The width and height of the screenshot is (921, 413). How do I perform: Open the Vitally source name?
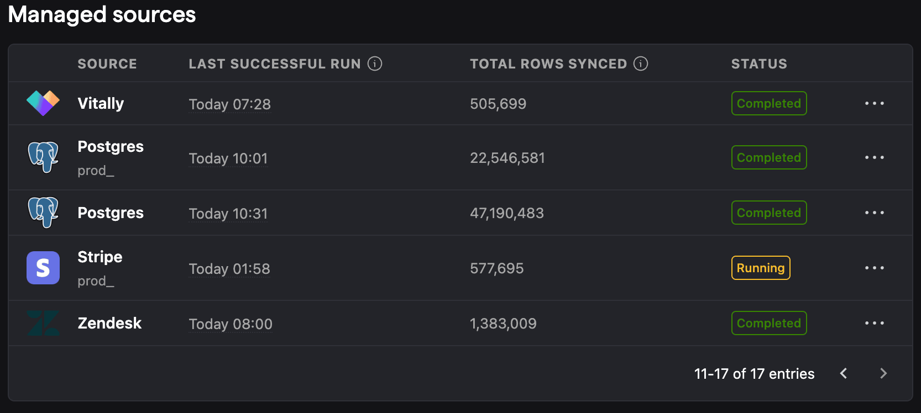(x=101, y=103)
